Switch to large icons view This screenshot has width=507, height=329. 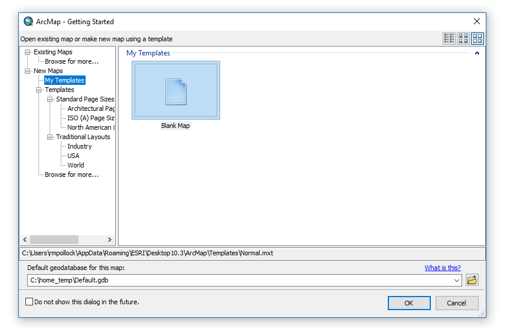[x=477, y=38]
